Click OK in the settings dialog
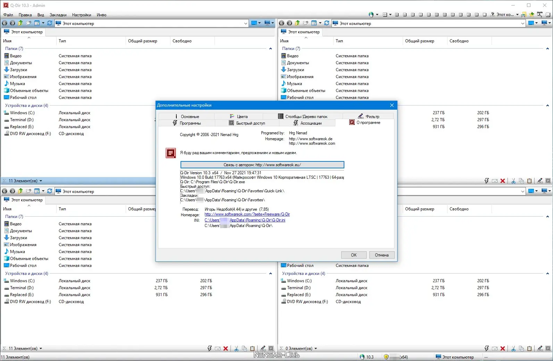The width and height of the screenshot is (553, 361). point(354,255)
